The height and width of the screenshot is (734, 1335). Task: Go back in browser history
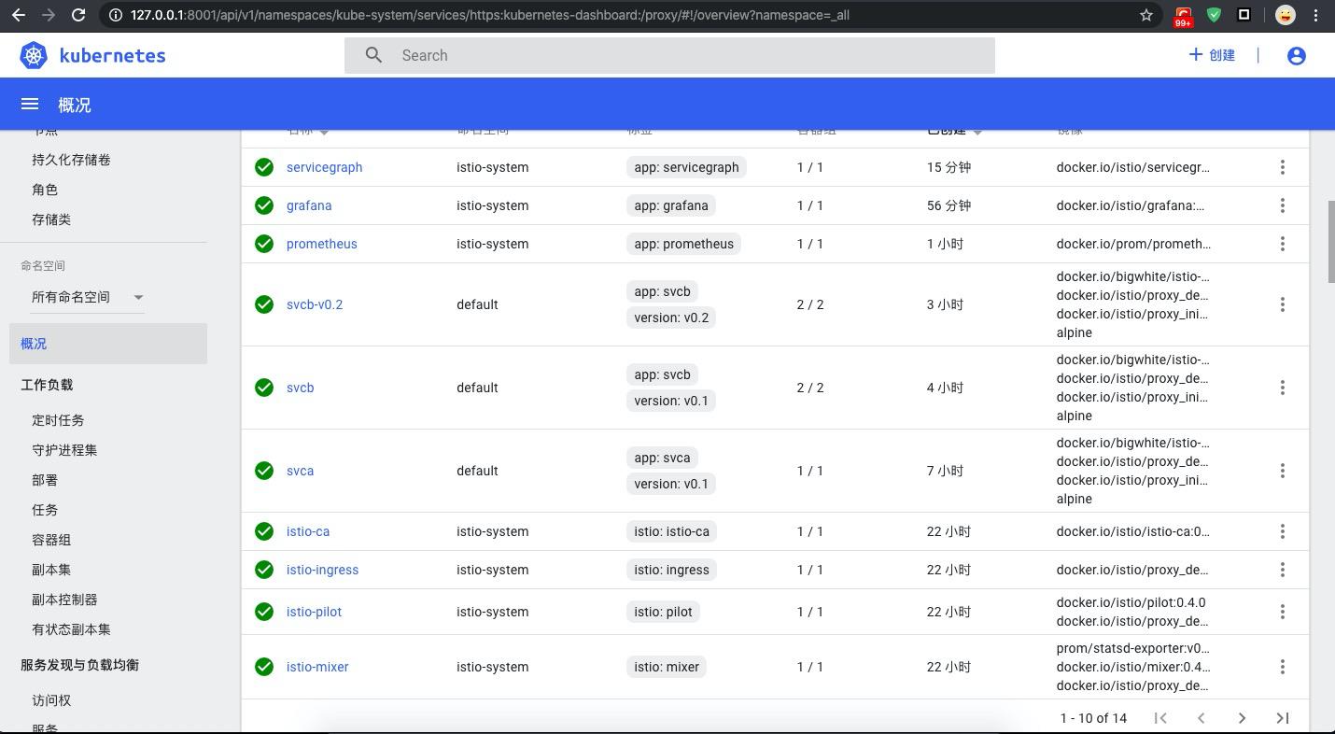click(x=19, y=15)
